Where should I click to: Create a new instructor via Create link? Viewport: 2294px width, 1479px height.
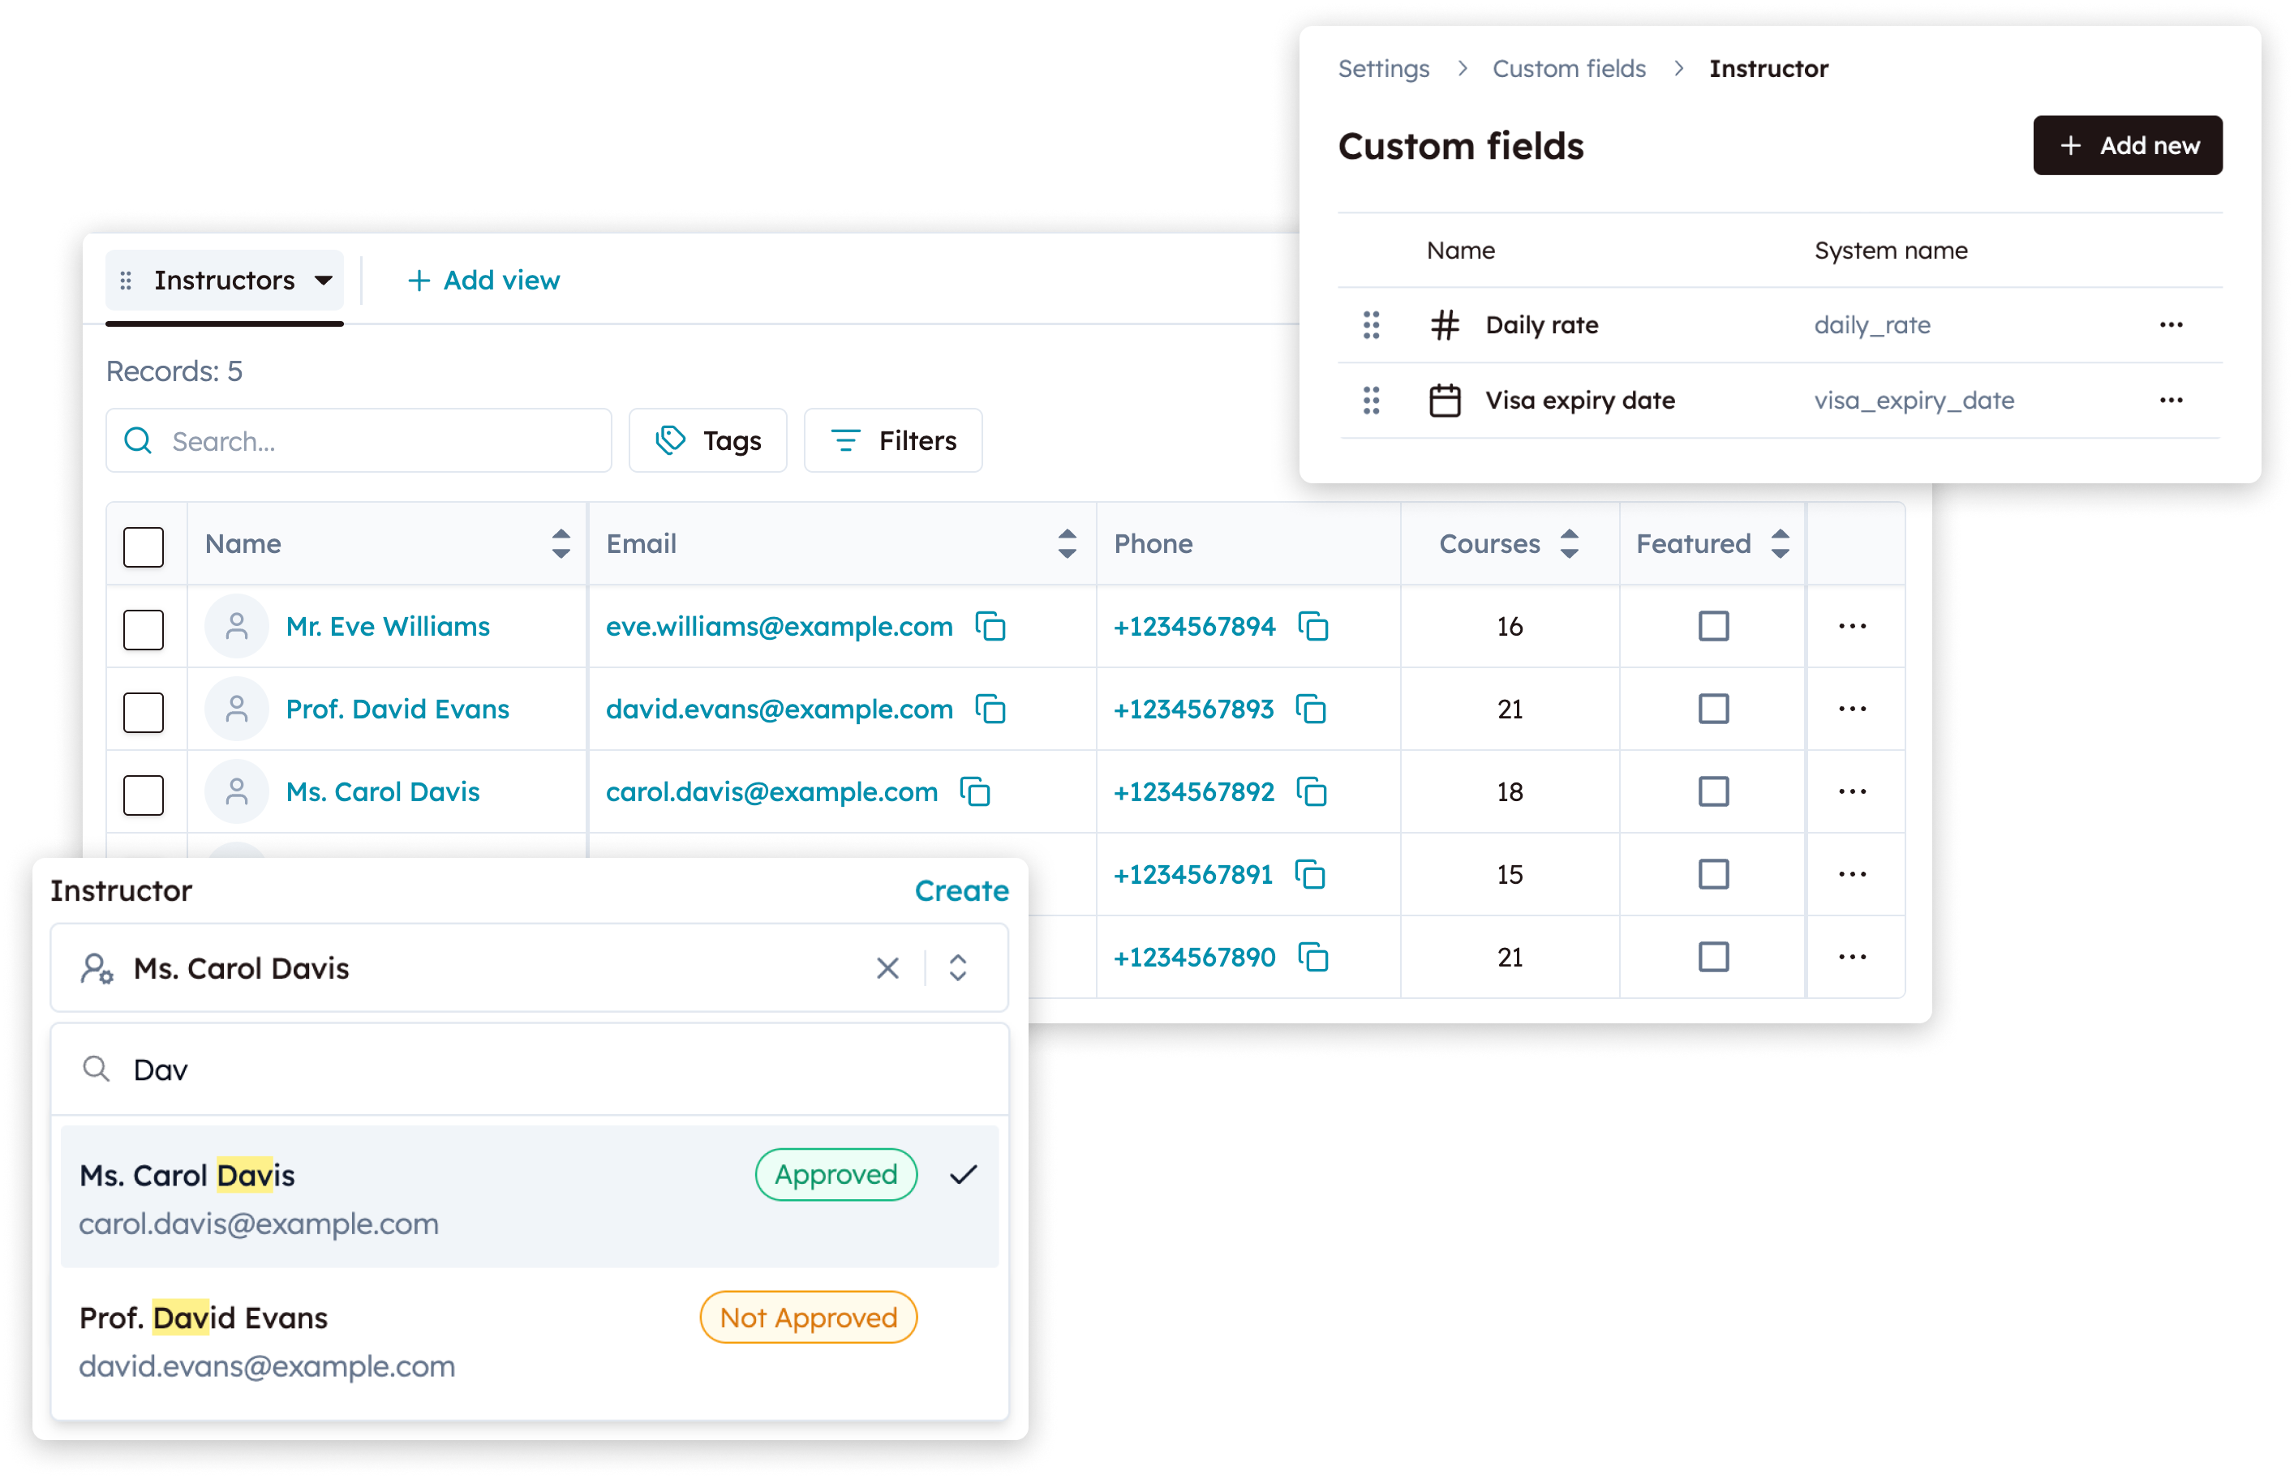pos(961,890)
